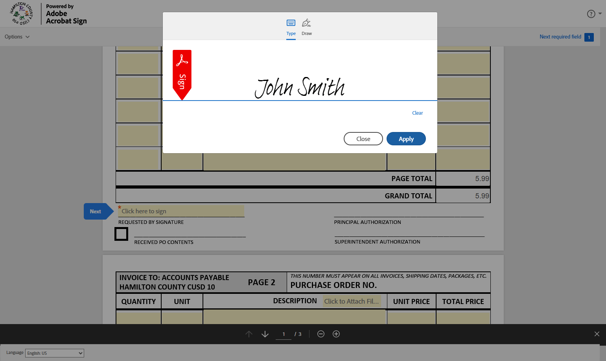Click the help menu dropdown arrow

click(x=600, y=14)
